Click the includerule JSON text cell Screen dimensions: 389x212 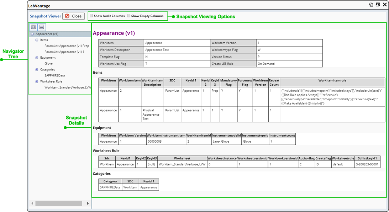(x=332, y=97)
